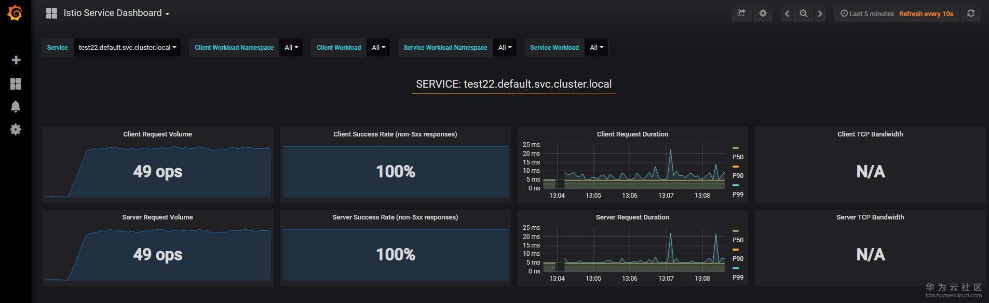
Task: Open the Dashboards grid icon in sidebar
Action: click(16, 84)
